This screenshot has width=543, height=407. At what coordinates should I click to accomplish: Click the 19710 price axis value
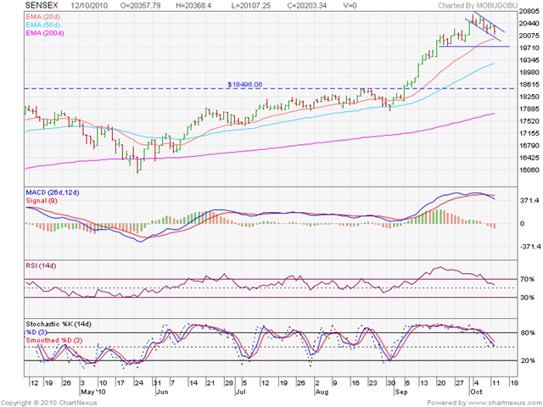[529, 47]
